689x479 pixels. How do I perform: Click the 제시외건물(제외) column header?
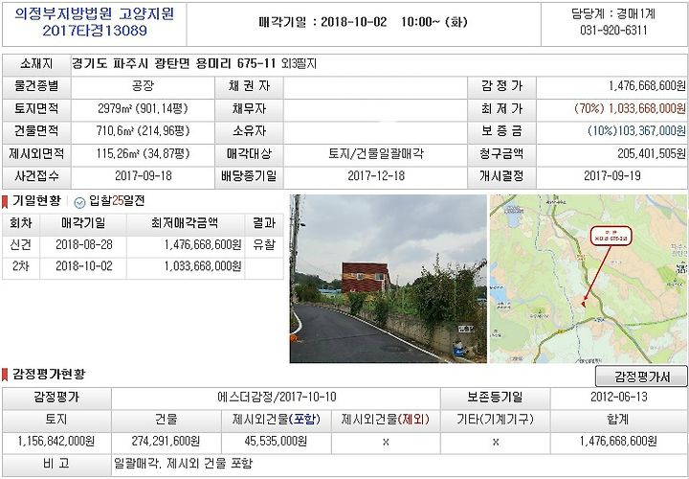pyautogui.click(x=386, y=420)
